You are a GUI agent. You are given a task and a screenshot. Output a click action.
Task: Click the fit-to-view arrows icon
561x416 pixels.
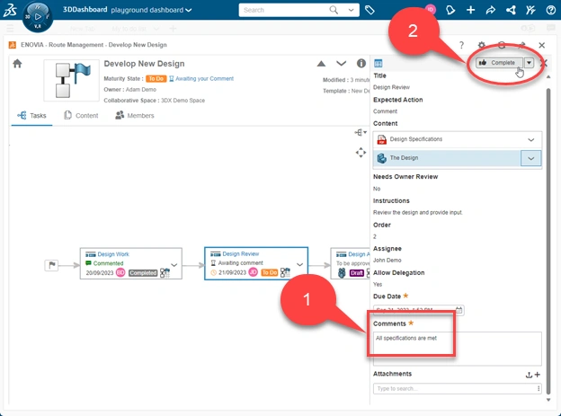click(361, 153)
